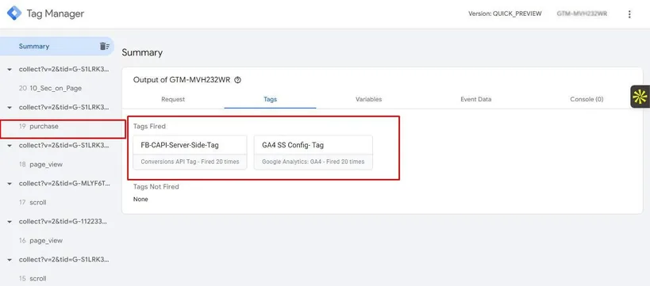Open the Console (0) tab

coord(587,99)
